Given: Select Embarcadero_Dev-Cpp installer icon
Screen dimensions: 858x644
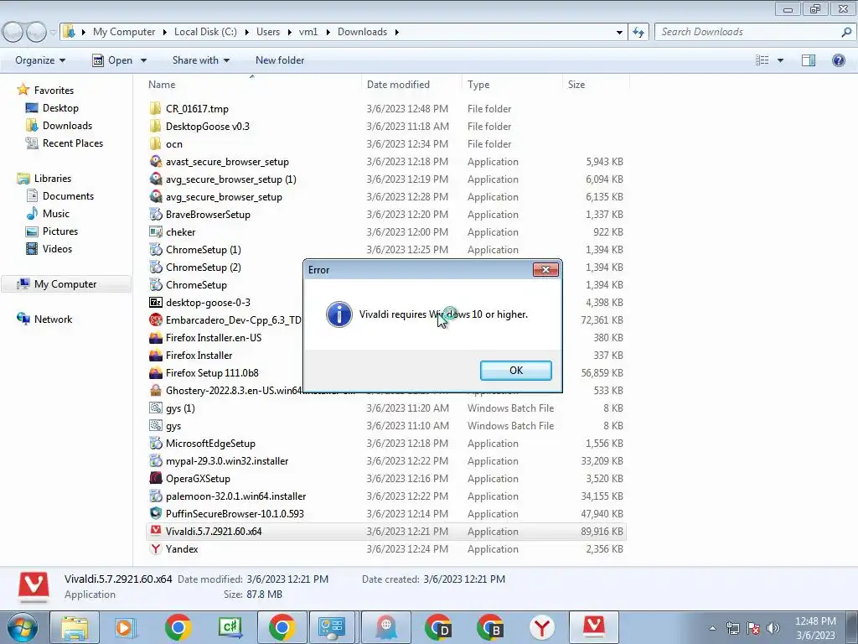Looking at the screenshot, I should (155, 319).
